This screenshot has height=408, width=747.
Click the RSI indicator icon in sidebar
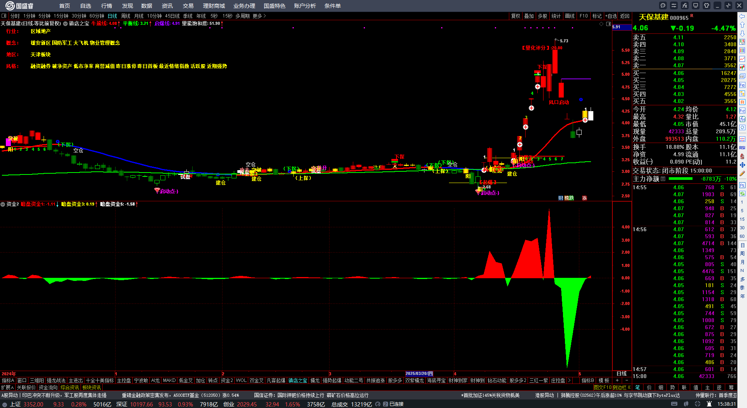click(742, 148)
